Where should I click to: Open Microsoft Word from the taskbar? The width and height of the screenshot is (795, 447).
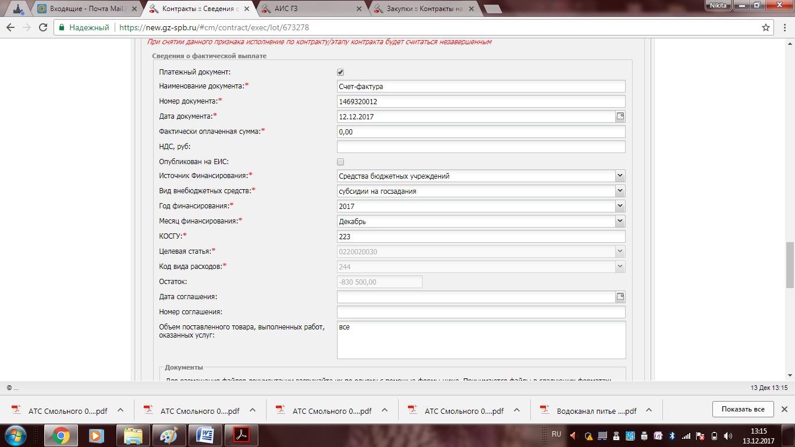point(205,435)
